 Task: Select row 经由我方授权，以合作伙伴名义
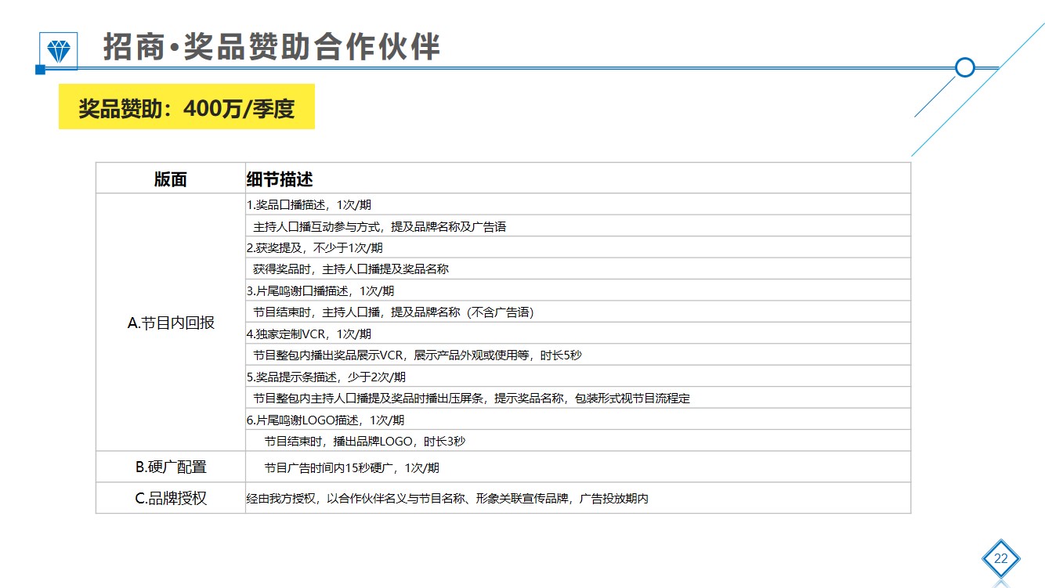(578, 498)
